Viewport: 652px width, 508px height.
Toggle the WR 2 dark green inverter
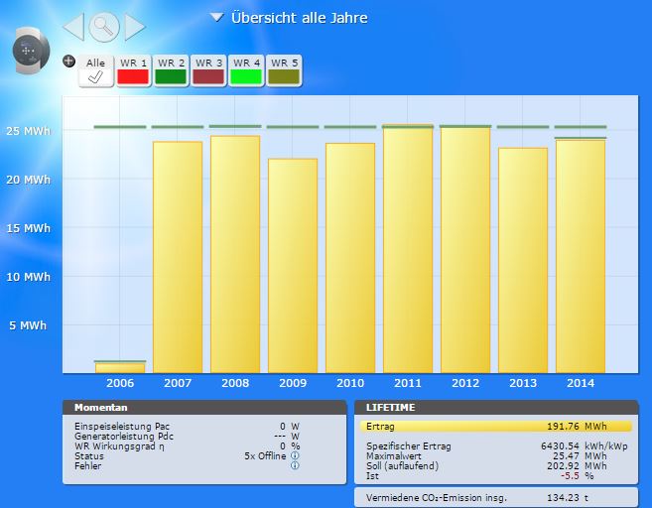pos(171,70)
